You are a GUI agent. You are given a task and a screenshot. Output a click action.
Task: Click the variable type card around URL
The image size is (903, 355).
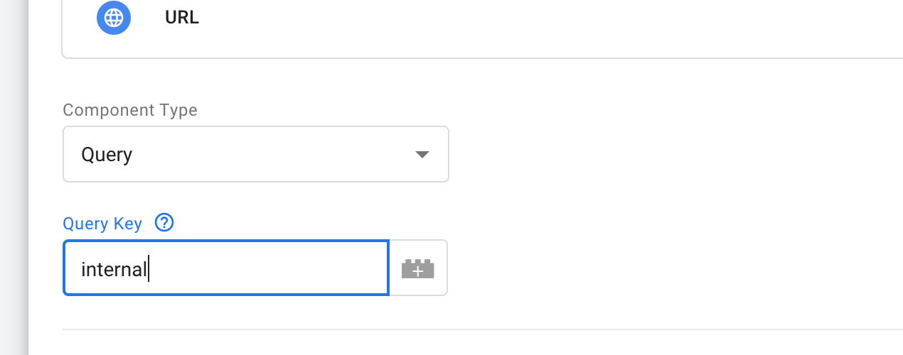(x=482, y=28)
